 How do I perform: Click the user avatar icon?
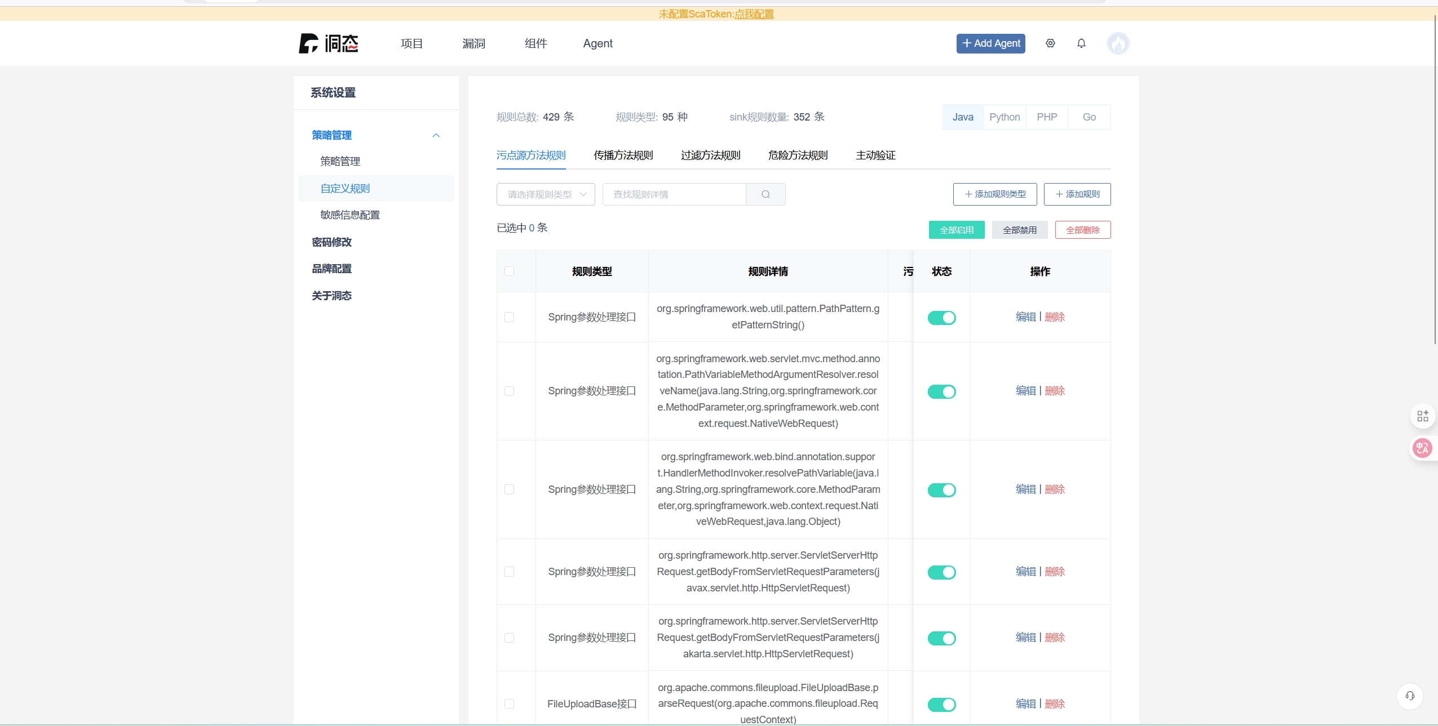pos(1118,43)
